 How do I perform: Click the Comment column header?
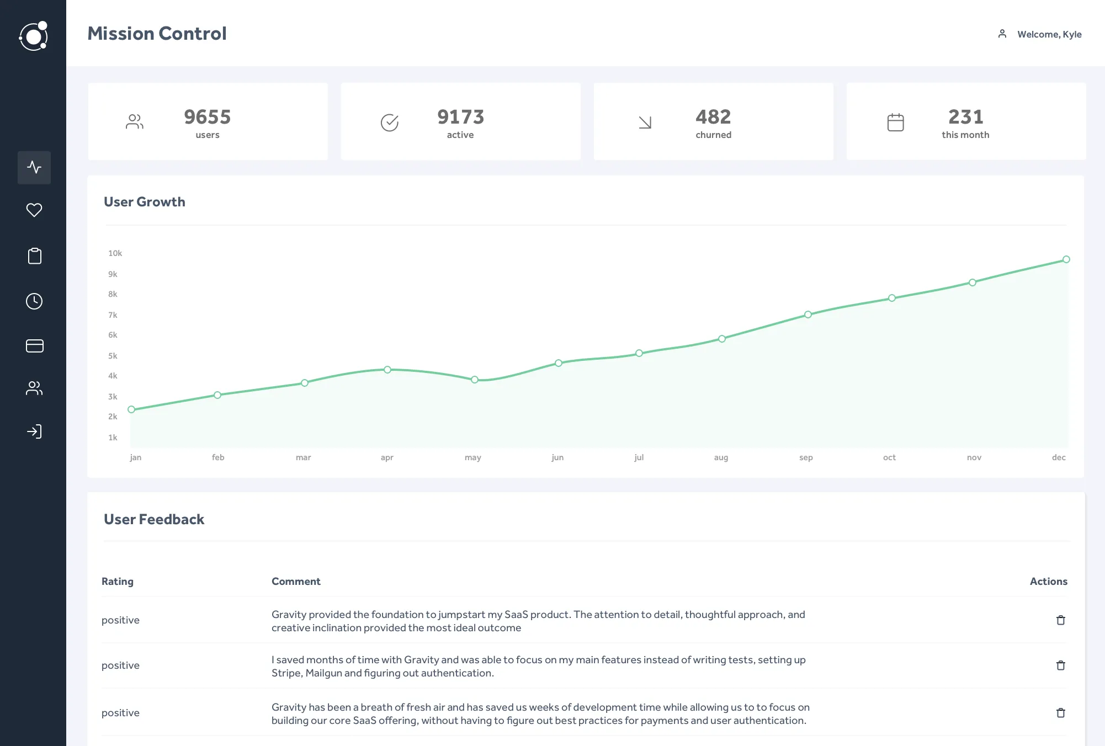(296, 582)
